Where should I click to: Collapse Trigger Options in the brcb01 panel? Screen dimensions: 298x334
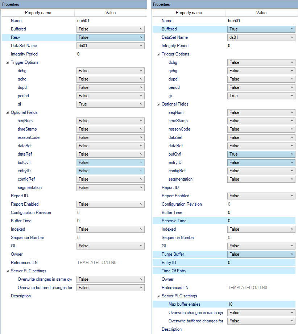[158, 54]
